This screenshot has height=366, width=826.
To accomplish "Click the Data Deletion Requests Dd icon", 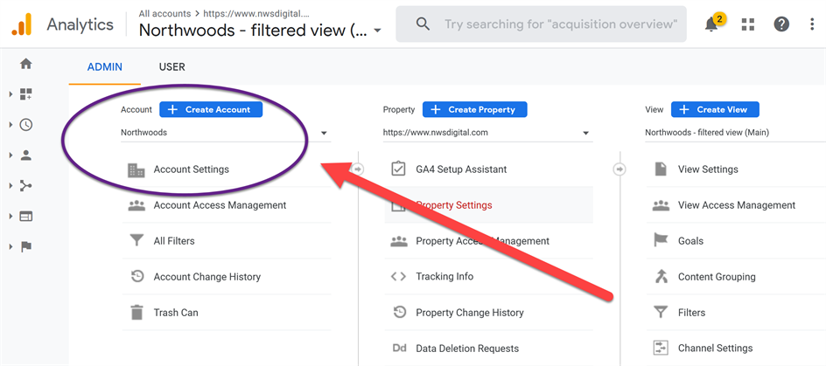I will pyautogui.click(x=399, y=349).
